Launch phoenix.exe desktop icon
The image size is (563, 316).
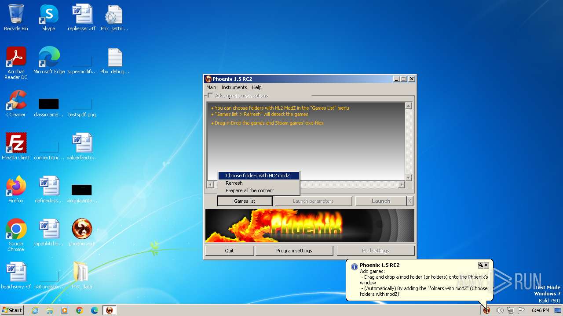click(82, 233)
